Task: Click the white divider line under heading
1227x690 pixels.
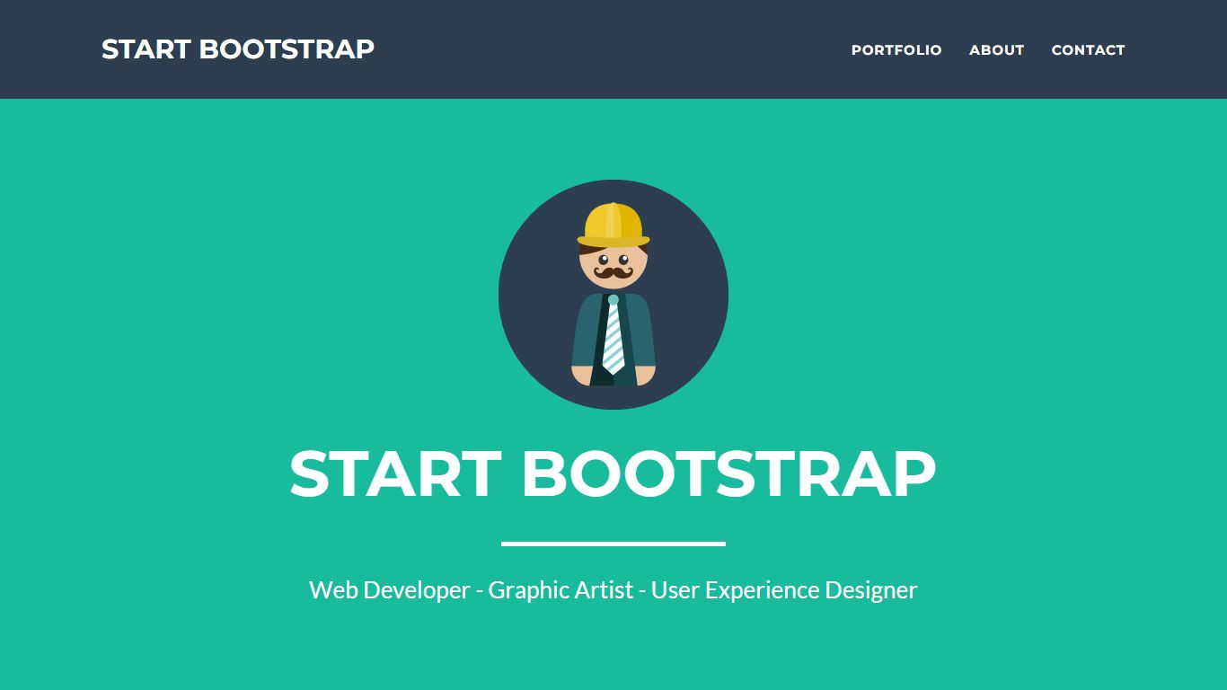Action: click(613, 544)
